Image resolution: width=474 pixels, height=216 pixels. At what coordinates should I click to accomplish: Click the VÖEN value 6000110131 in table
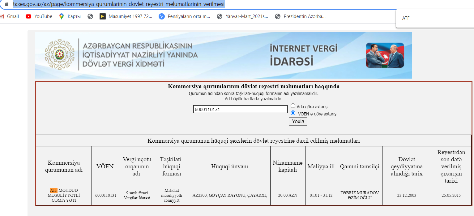106,196
